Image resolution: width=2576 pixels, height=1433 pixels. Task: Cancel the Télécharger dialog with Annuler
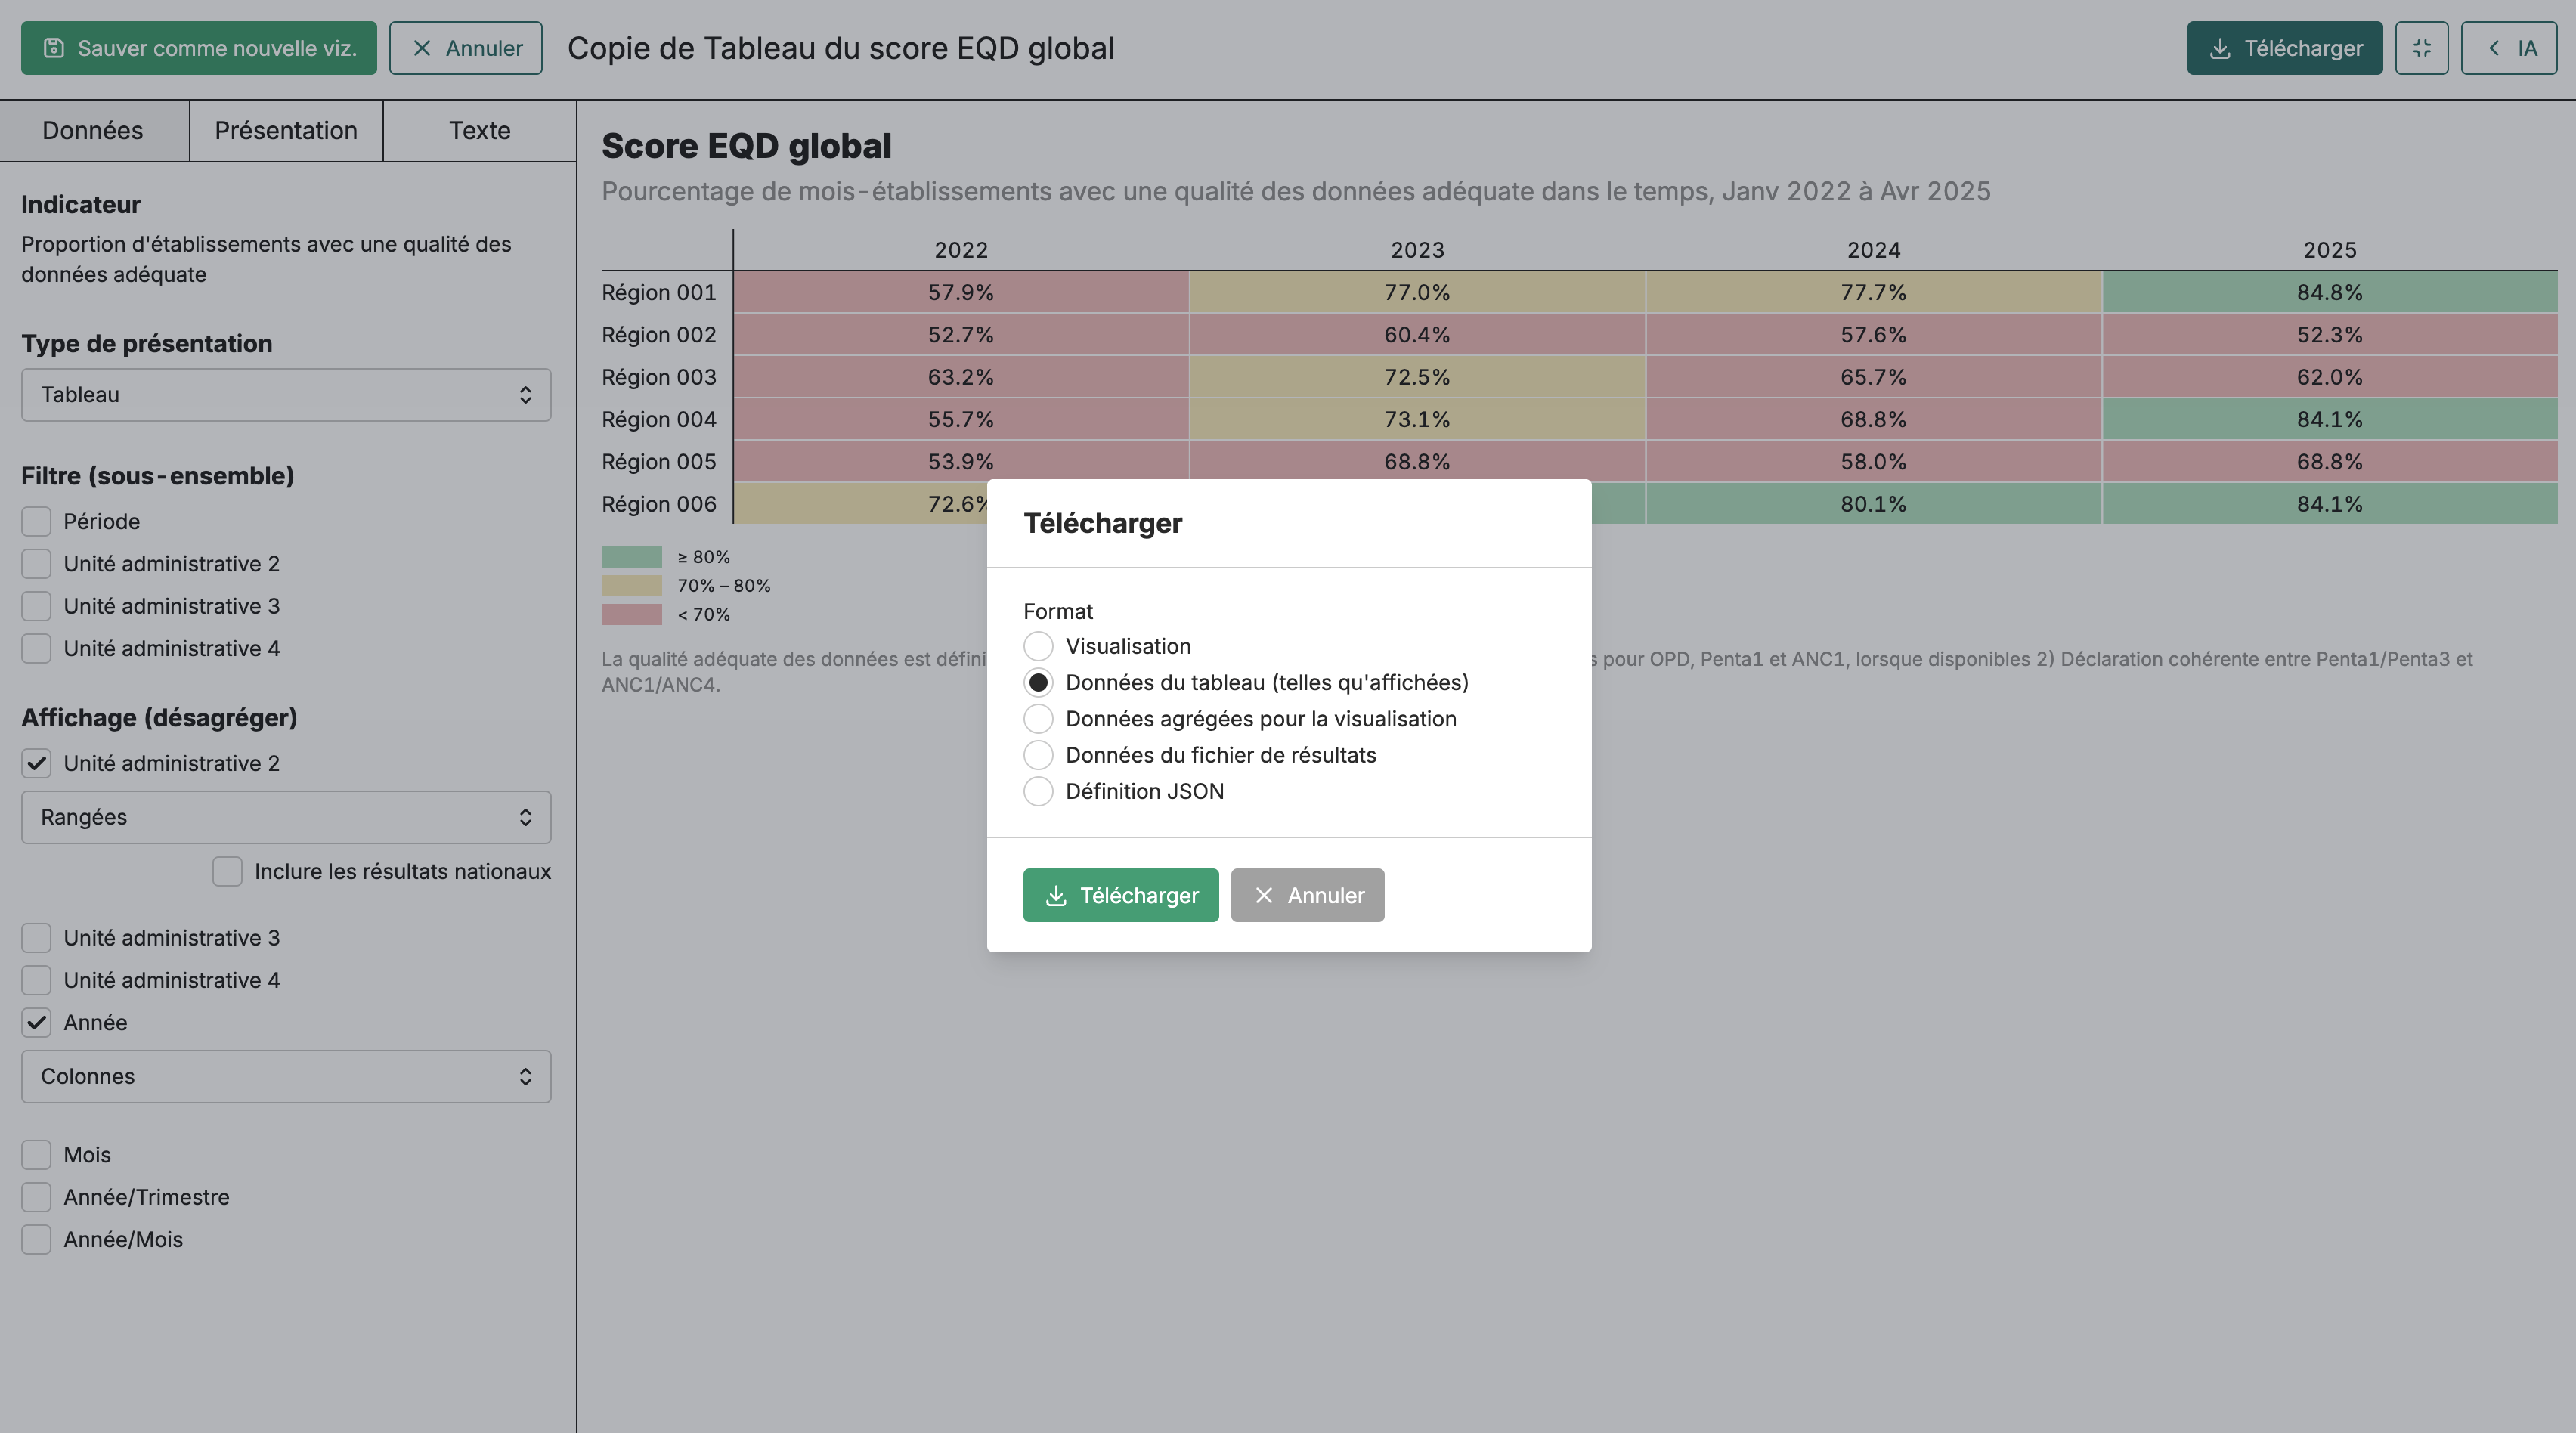(1307, 895)
